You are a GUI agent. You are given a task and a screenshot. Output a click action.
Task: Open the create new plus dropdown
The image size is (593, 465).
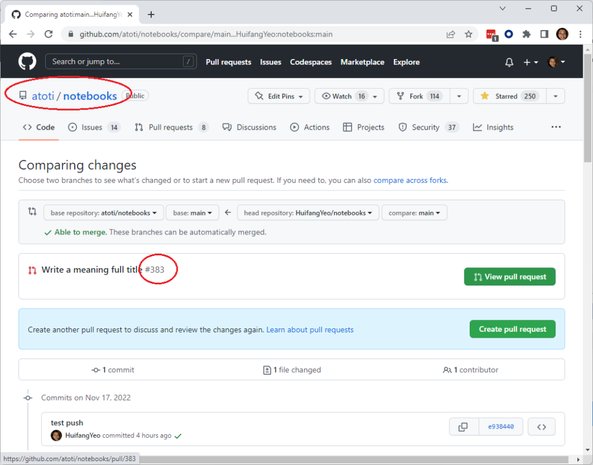click(530, 62)
